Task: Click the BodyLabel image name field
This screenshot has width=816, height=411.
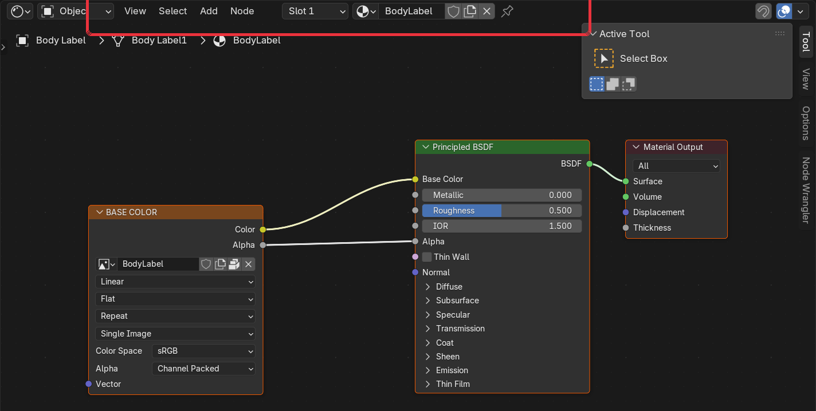Action: coord(158,264)
